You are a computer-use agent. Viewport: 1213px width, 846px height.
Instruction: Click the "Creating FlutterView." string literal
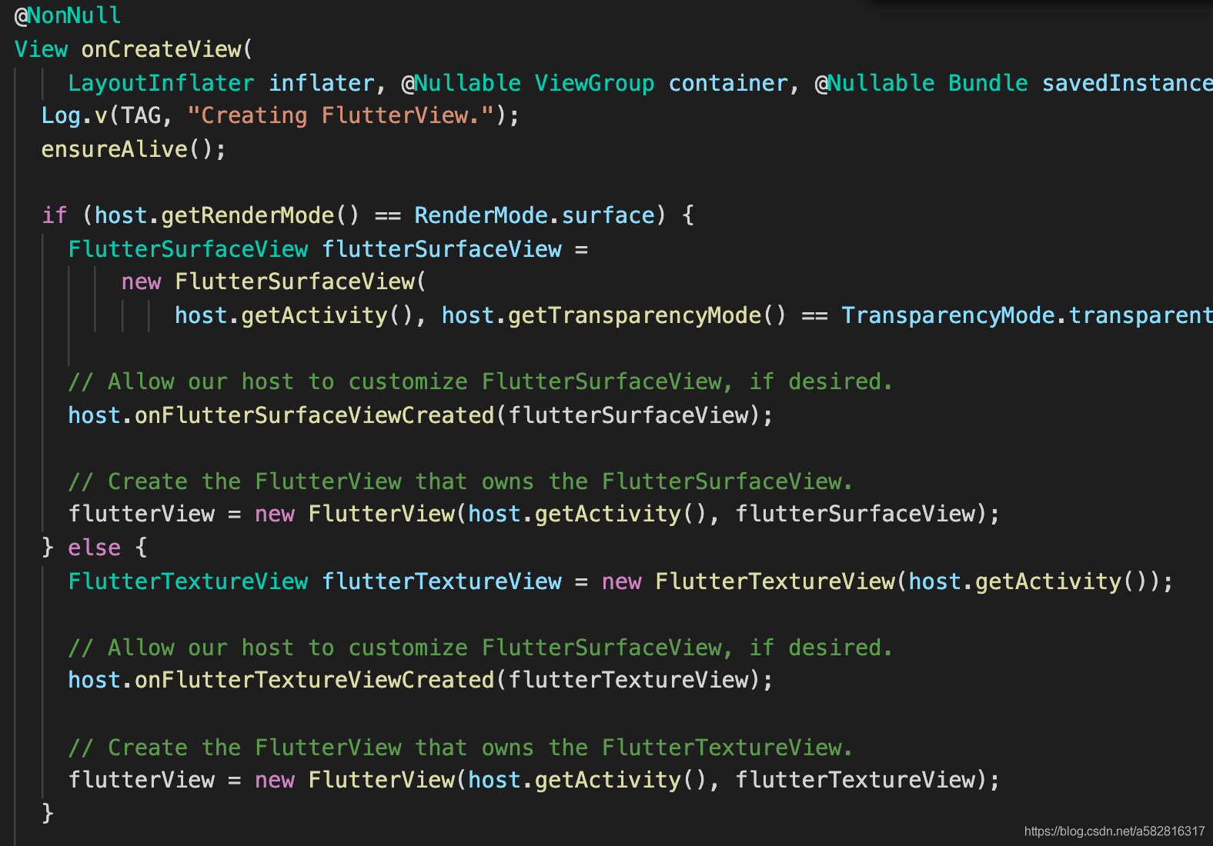click(x=341, y=115)
